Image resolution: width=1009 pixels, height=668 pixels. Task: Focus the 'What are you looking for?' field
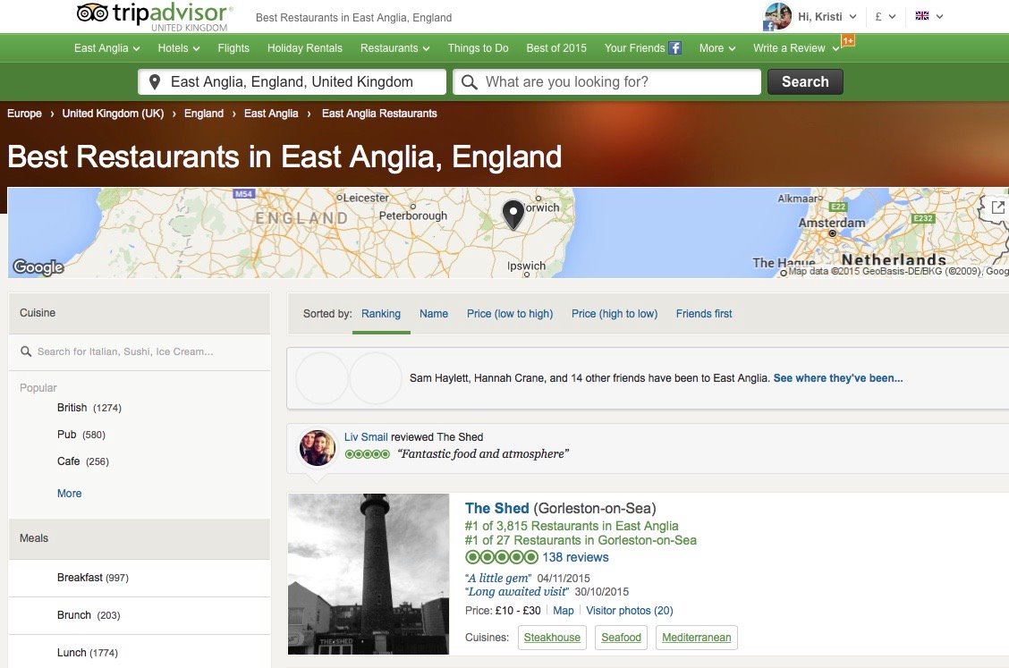click(x=606, y=81)
